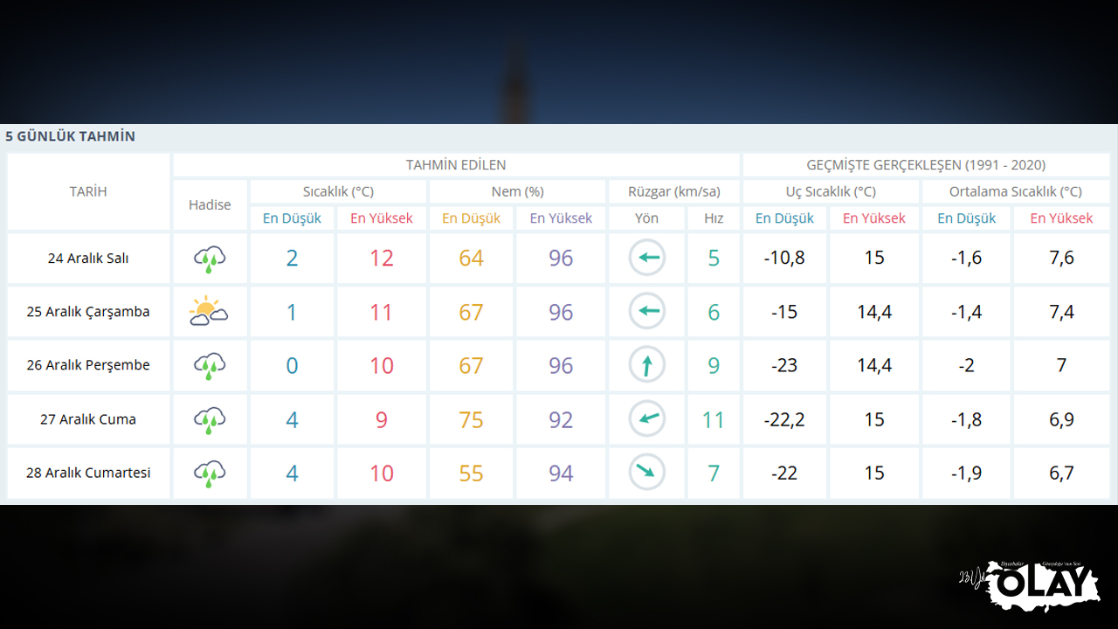Click the Uç Sıcaklık (°C) column header

[831, 191]
